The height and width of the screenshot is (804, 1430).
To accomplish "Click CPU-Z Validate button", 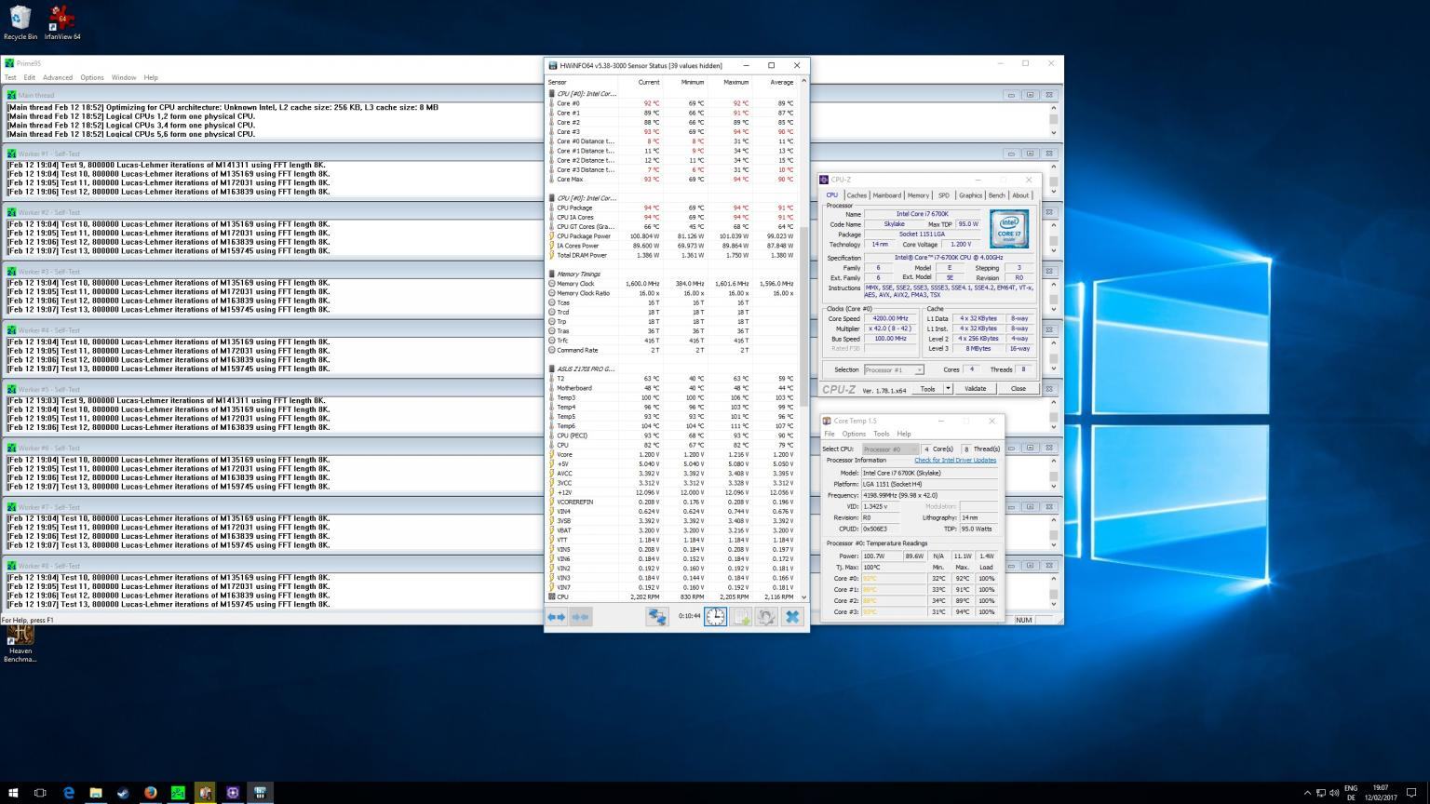I will click(x=975, y=389).
